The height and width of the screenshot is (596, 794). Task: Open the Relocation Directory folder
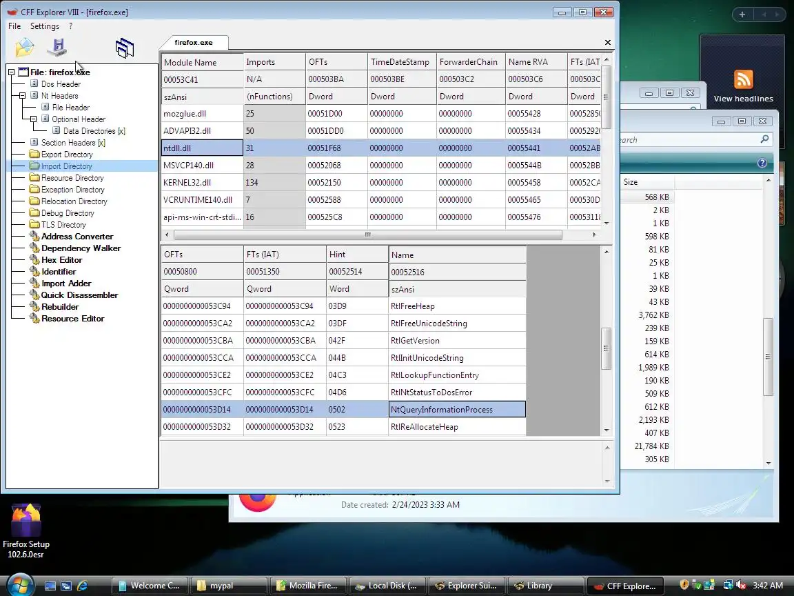coord(74,201)
